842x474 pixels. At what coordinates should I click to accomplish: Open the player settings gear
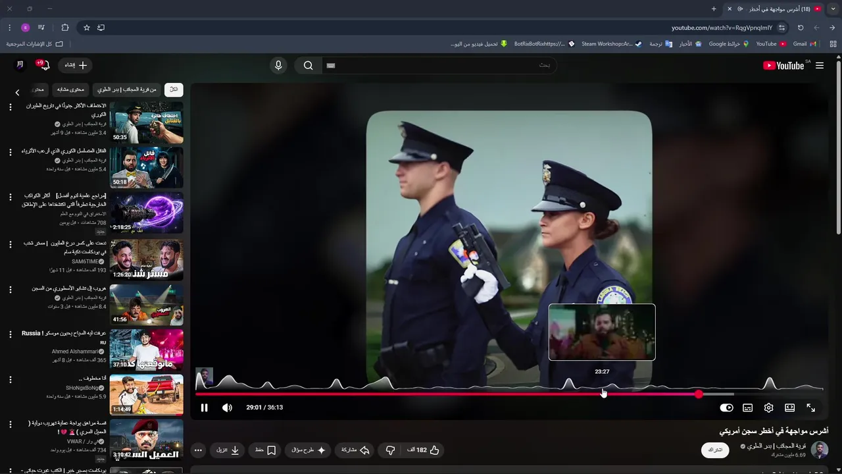coord(768,408)
